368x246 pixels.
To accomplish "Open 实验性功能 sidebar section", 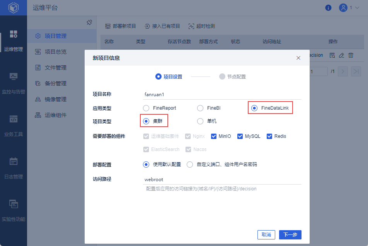I will click(14, 211).
